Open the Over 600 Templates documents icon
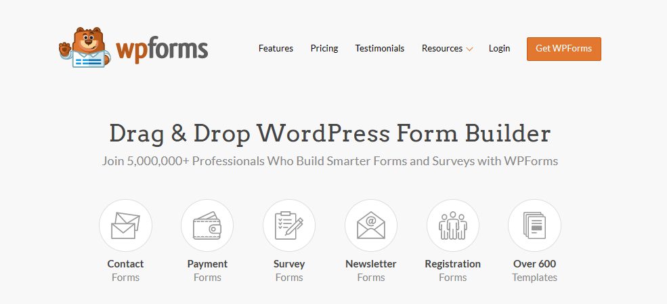 tap(534, 225)
